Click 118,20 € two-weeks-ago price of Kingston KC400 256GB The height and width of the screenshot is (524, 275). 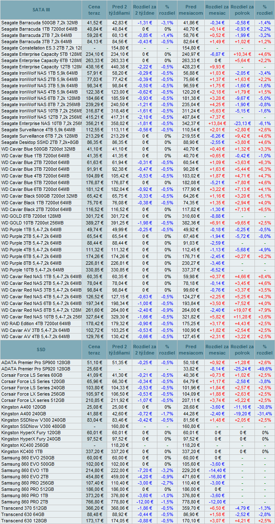[119, 446]
